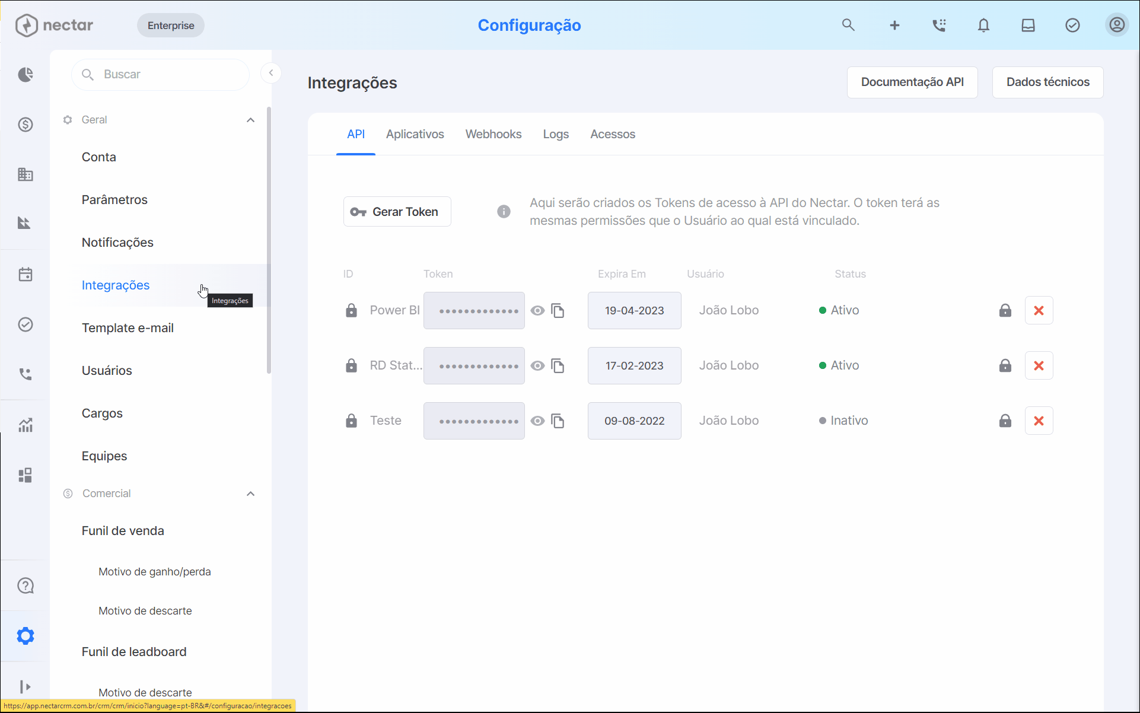1140x713 pixels.
Task: Switch to the API tab
Action: [356, 134]
